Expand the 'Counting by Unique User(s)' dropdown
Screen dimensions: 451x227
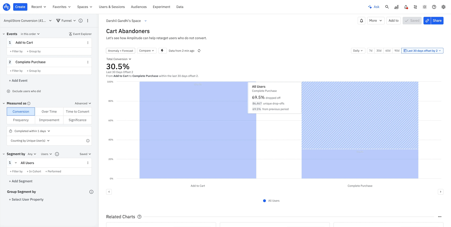[x=30, y=140]
